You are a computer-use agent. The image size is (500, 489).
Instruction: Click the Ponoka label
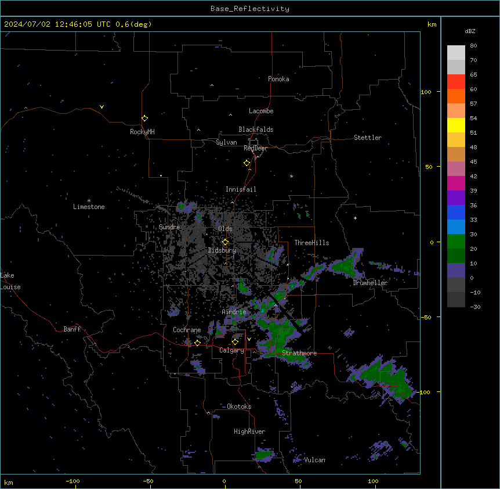click(278, 79)
